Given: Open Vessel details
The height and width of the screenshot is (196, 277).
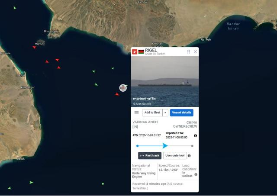Looking at the screenshot, I should 182,112.
